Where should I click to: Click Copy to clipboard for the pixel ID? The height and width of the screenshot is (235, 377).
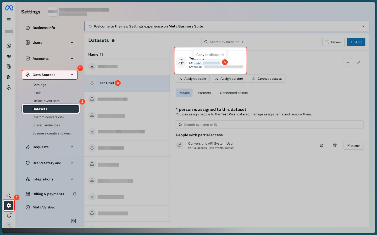[210, 55]
